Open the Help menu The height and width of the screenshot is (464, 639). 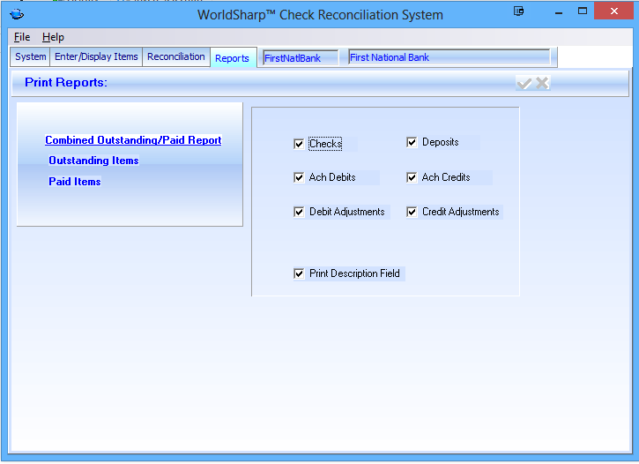[x=53, y=37]
